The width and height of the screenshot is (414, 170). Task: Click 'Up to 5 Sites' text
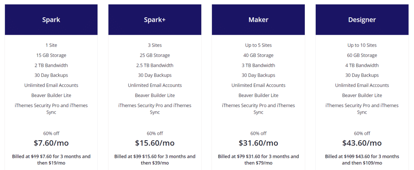[x=258, y=45]
